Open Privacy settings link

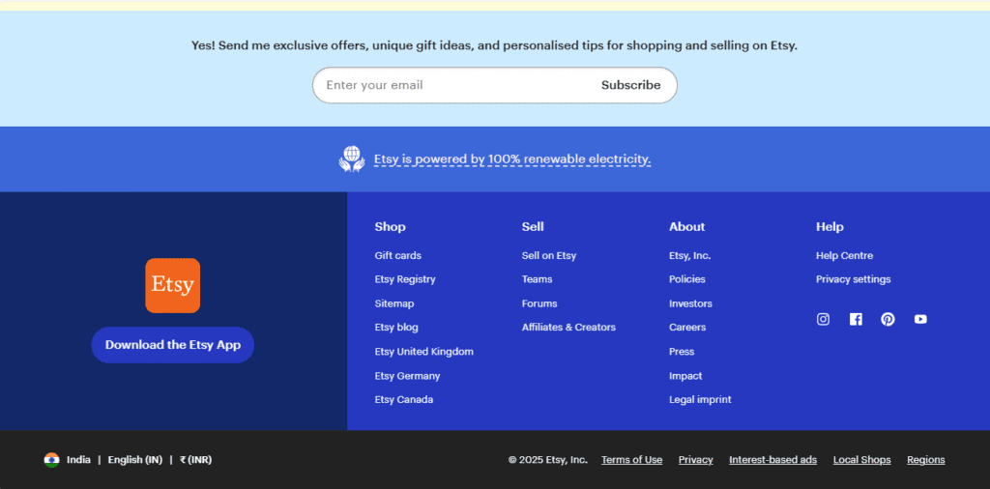pos(853,279)
